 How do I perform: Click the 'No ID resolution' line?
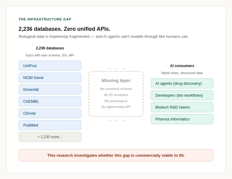pos(116,95)
